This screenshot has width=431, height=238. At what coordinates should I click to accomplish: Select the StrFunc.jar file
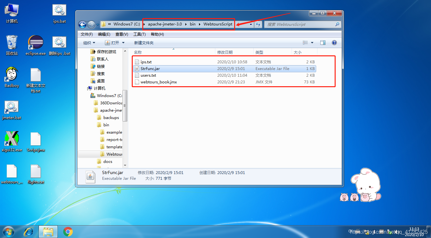(224, 68)
